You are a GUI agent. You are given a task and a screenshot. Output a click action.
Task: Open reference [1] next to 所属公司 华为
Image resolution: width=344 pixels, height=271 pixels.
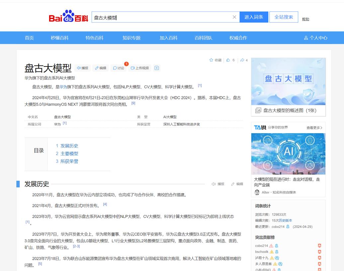pyautogui.click(x=65, y=123)
